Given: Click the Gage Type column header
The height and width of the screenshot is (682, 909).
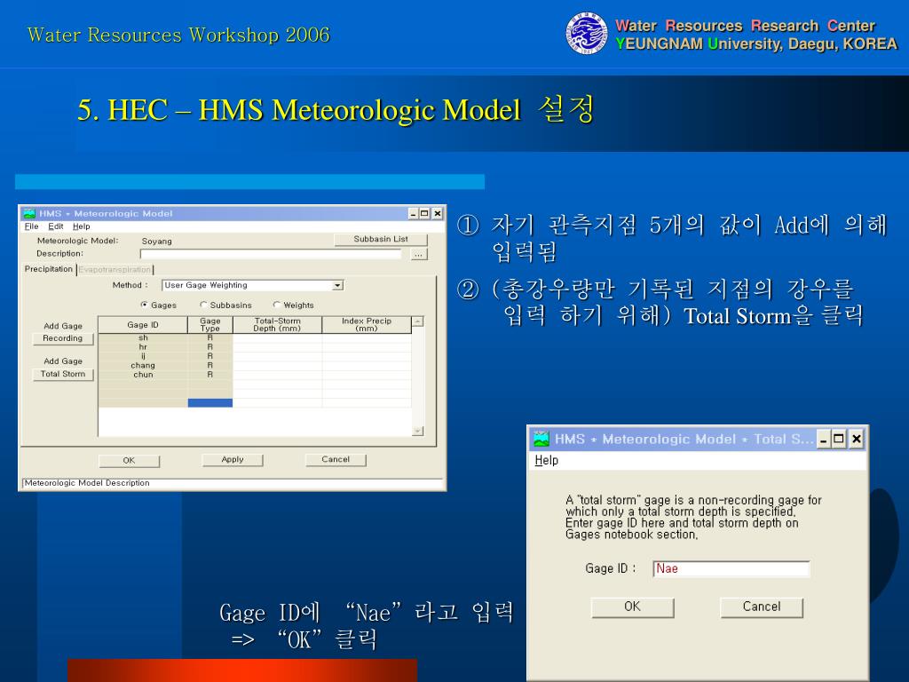Looking at the screenshot, I should [209, 325].
